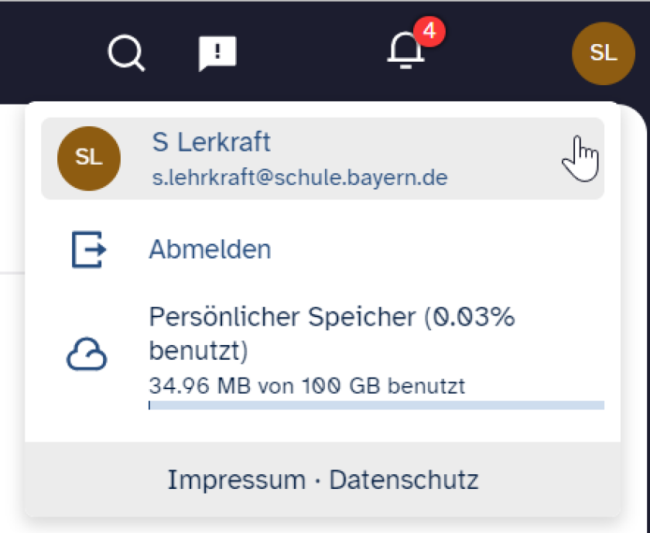Click the 'S Lerkraft' name text

(x=211, y=142)
